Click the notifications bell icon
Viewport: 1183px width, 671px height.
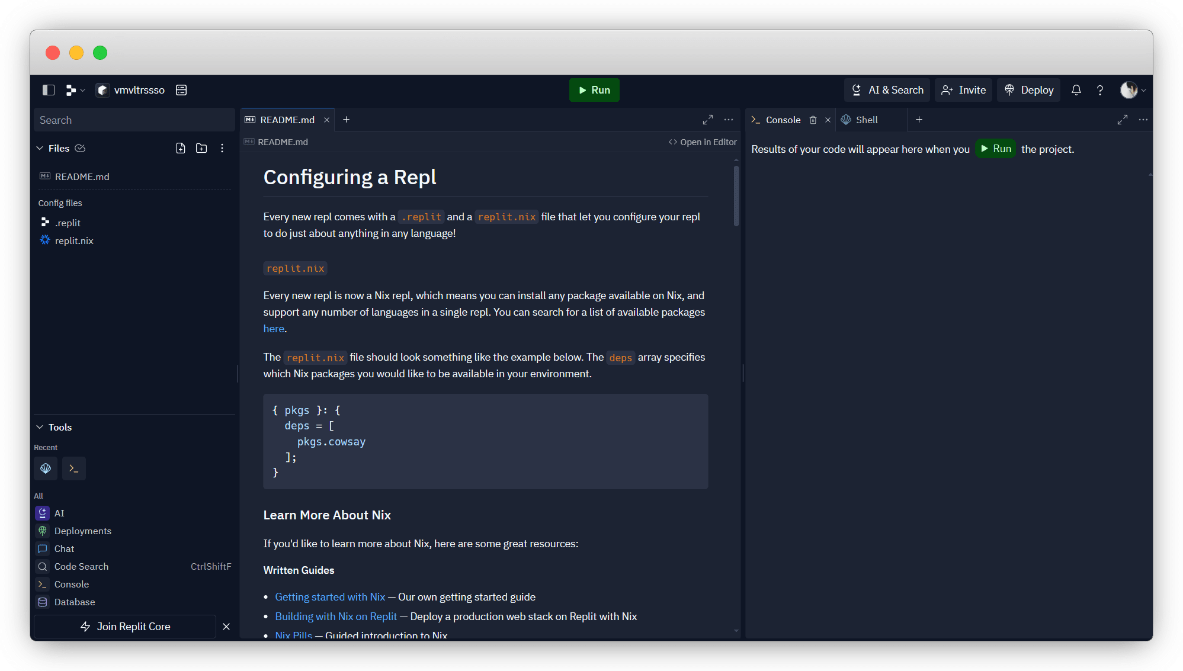[x=1076, y=90]
